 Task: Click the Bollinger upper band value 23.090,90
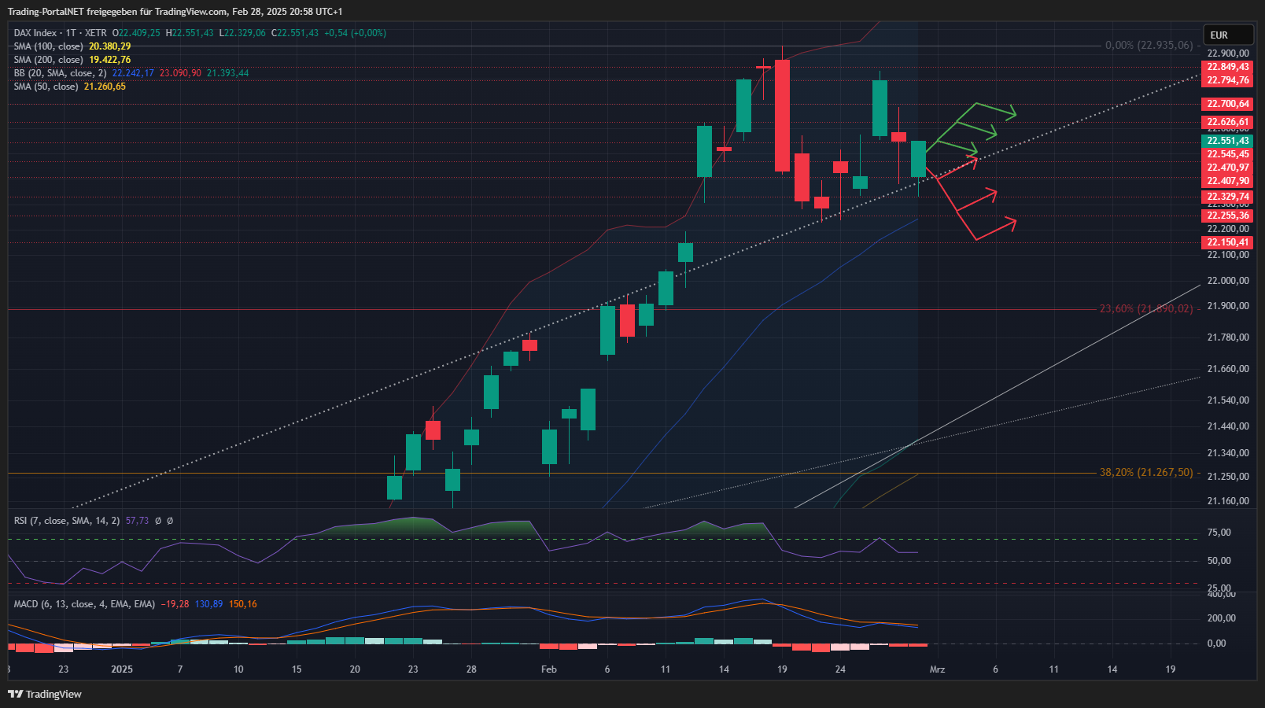click(x=180, y=73)
